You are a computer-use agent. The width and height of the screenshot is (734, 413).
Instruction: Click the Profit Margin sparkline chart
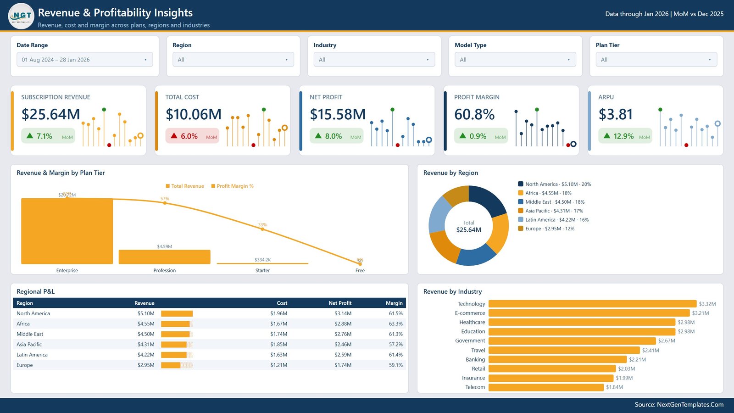[545, 127]
